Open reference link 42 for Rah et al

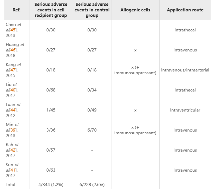tap(13, 150)
